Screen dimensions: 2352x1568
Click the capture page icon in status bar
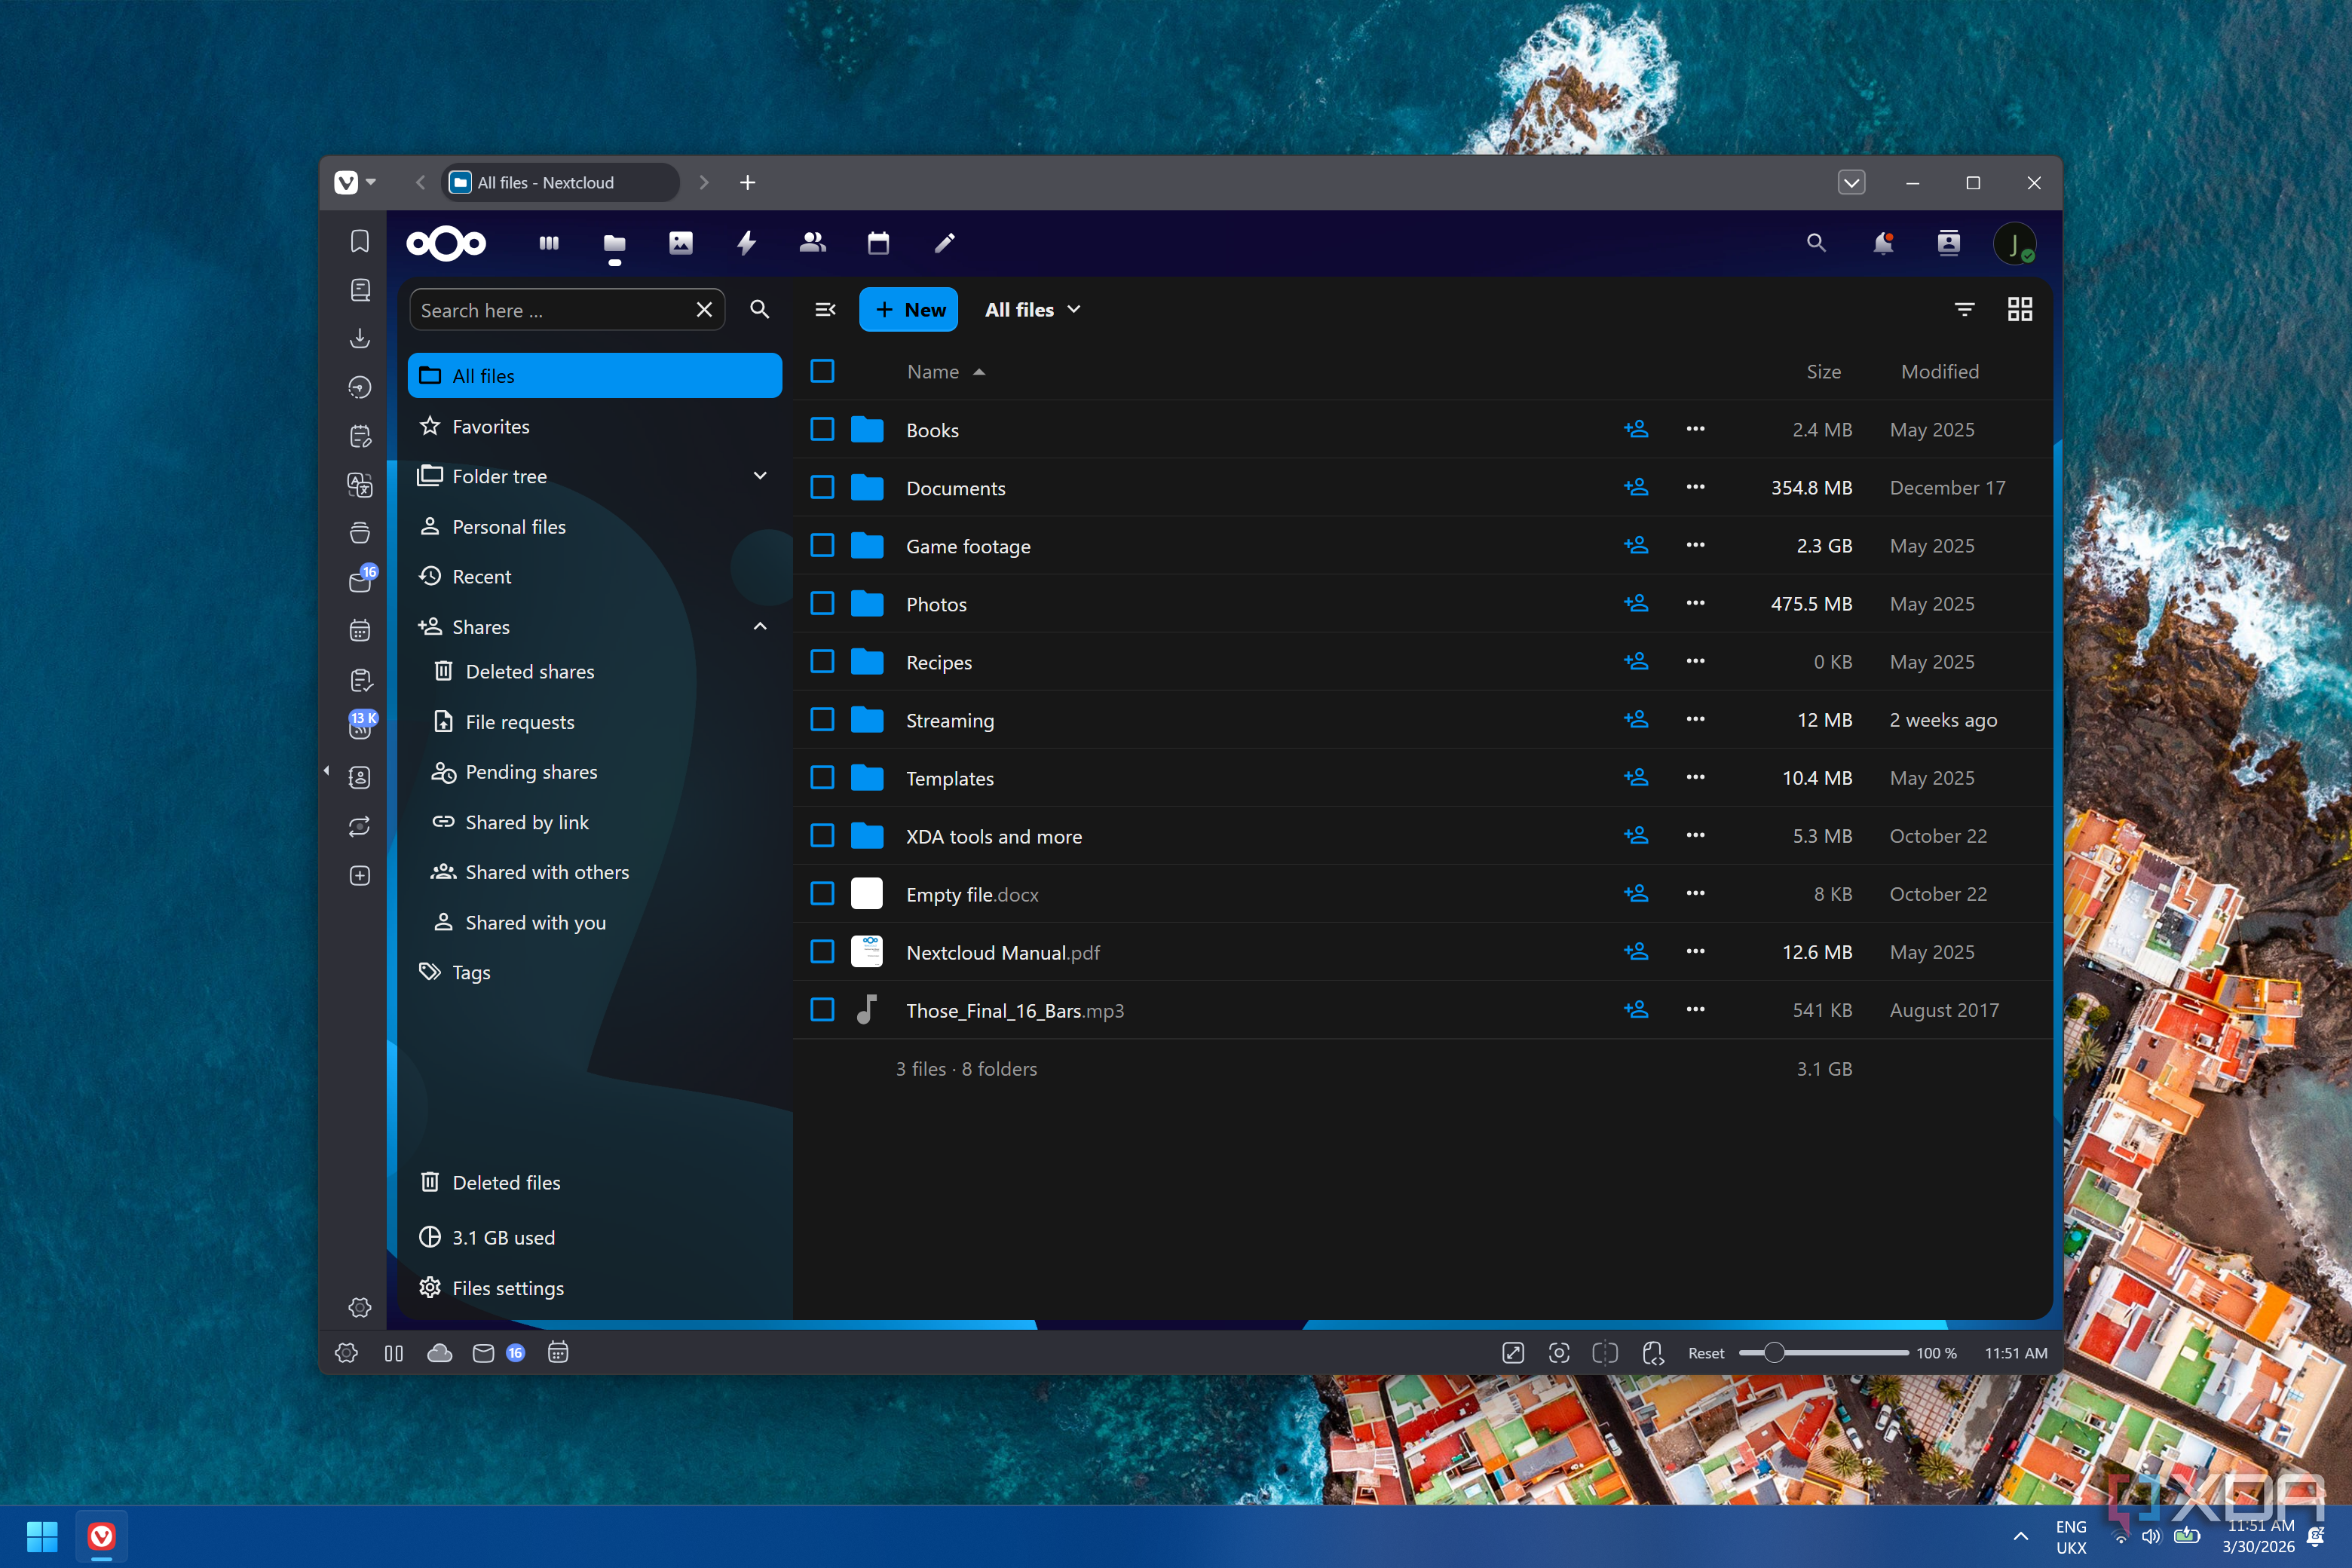coord(1559,1353)
